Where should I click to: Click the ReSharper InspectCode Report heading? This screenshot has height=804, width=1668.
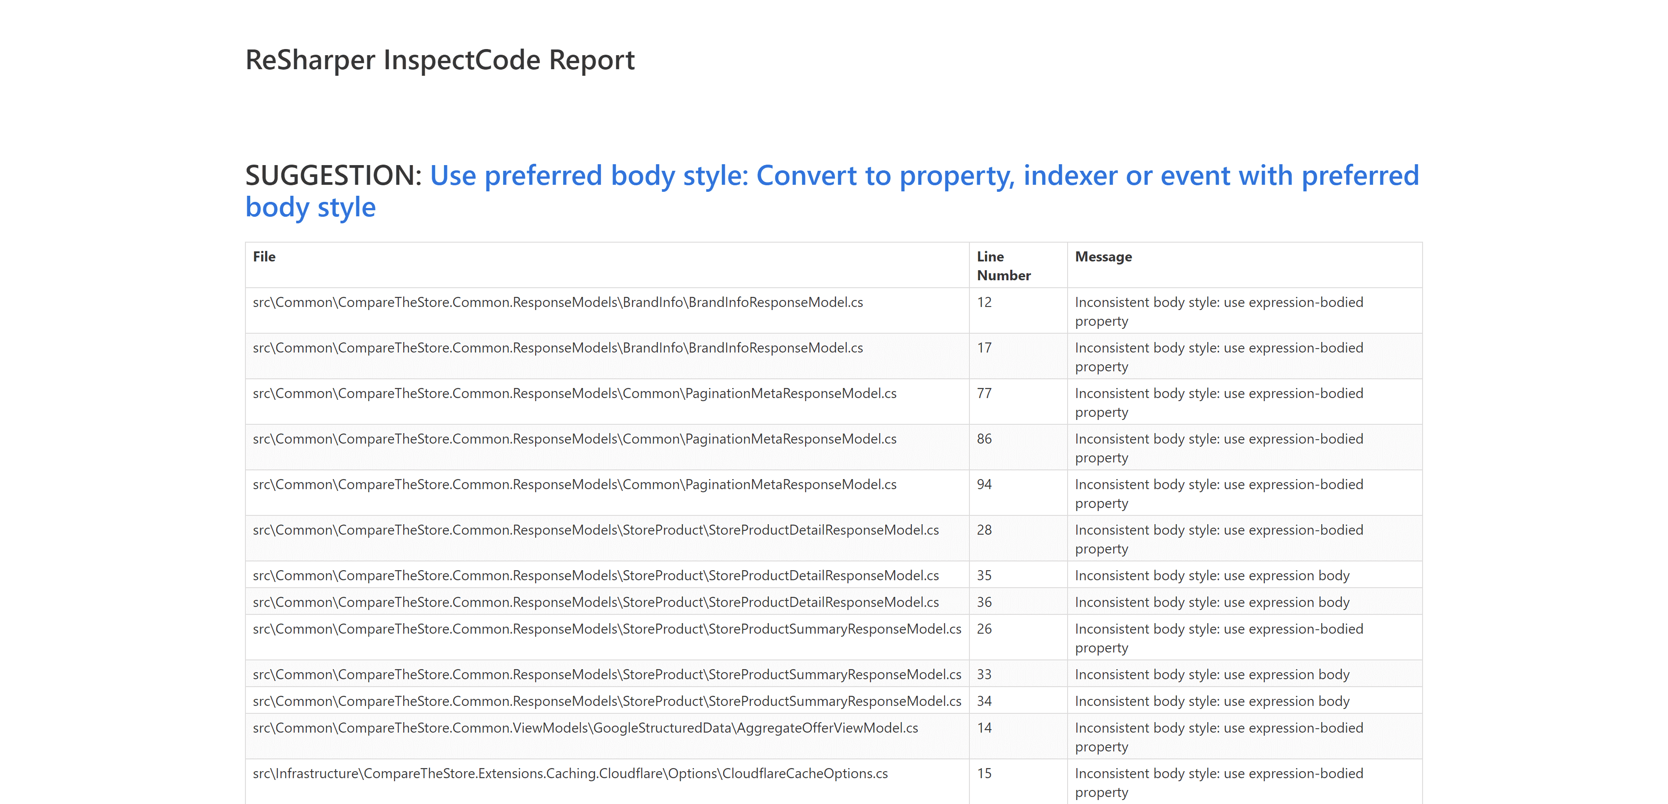point(440,60)
